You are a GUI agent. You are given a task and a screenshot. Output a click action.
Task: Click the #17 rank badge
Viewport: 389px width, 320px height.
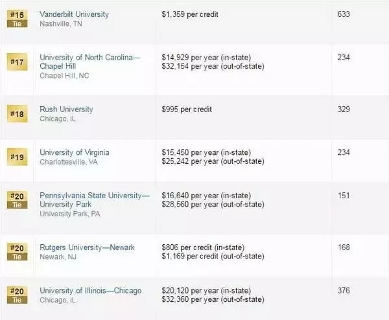(x=17, y=62)
